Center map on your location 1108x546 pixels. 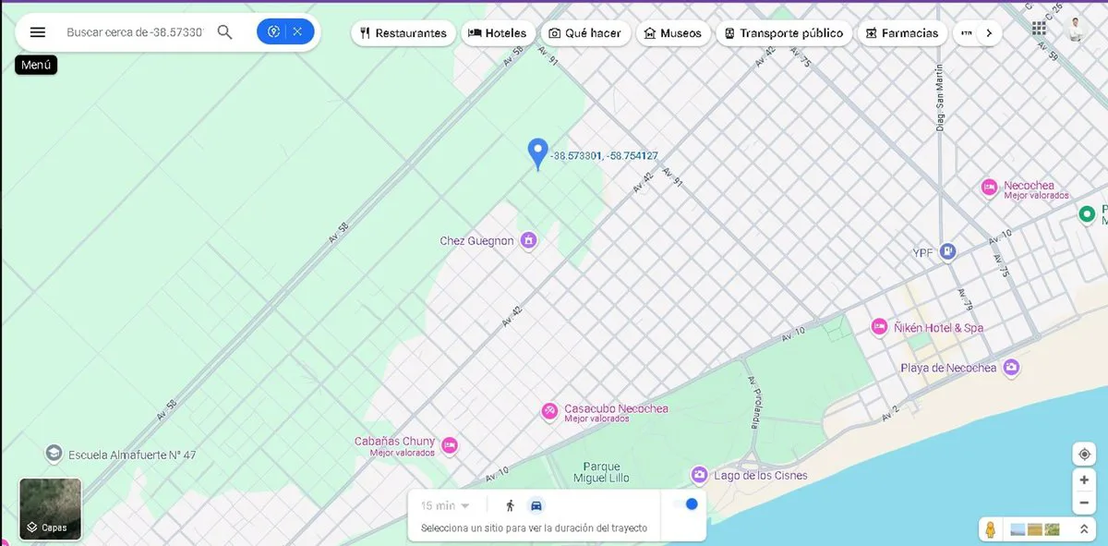(x=1084, y=455)
